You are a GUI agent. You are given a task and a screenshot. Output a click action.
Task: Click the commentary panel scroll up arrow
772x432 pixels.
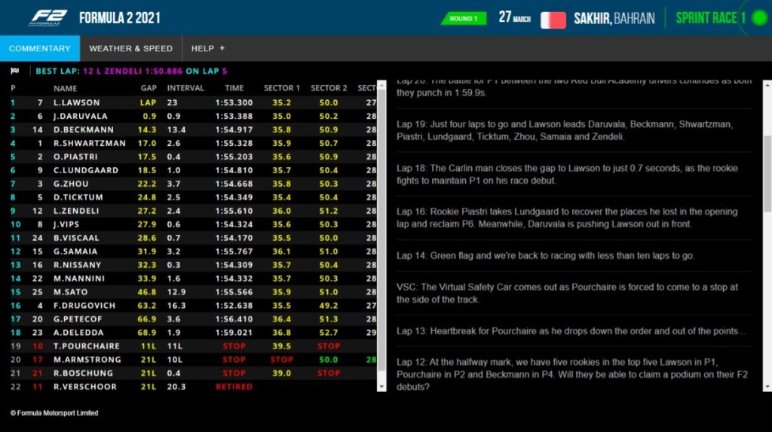[767, 85]
